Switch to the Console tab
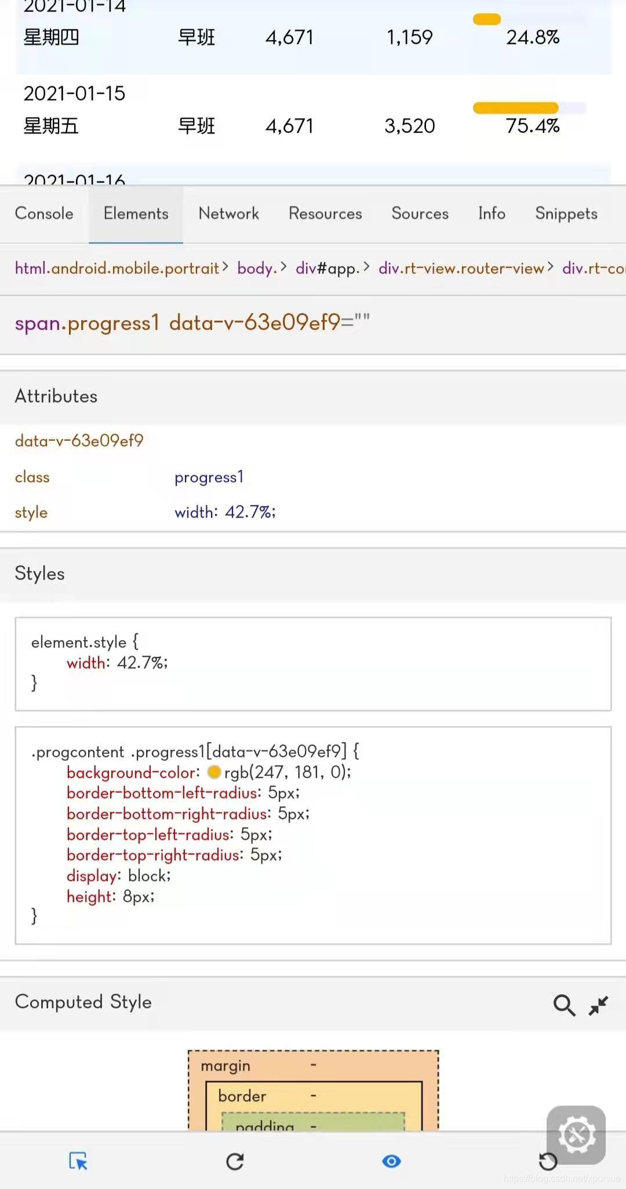Image resolution: width=626 pixels, height=1189 pixels. pyautogui.click(x=44, y=214)
